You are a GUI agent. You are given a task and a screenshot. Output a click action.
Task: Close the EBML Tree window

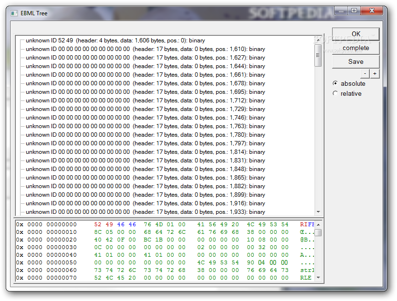[372, 11]
